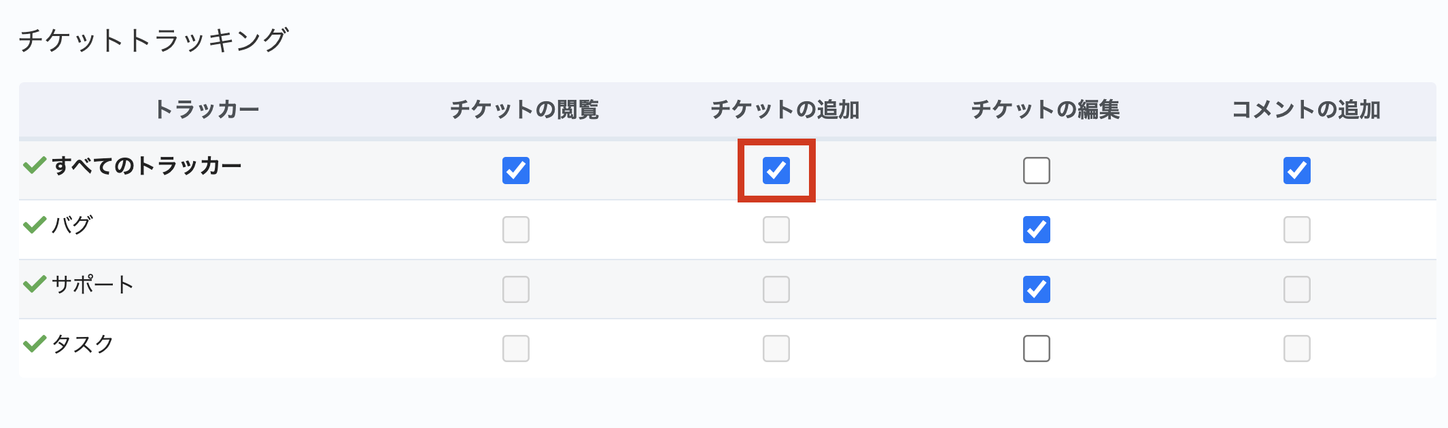Click チケットの閲覧 checkbox in バグ row

(516, 230)
